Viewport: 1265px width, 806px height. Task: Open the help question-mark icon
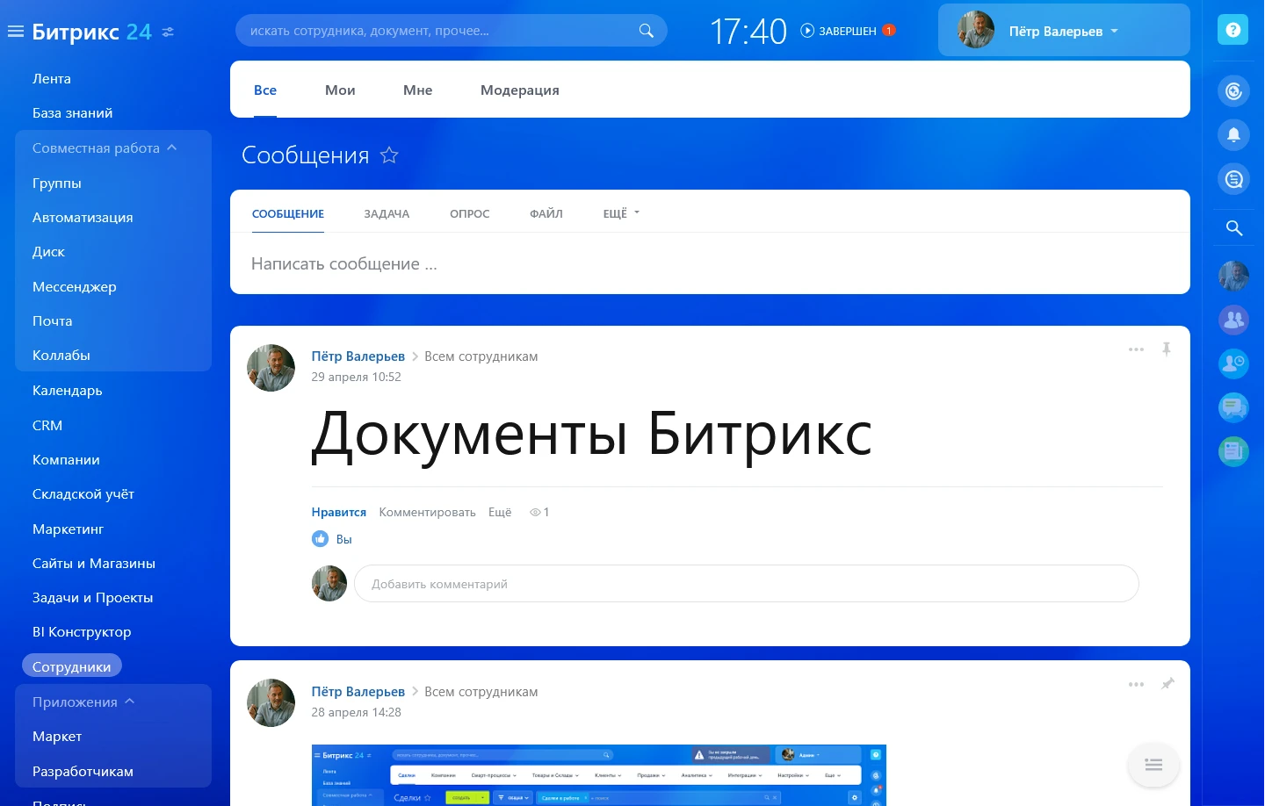pos(1232,29)
